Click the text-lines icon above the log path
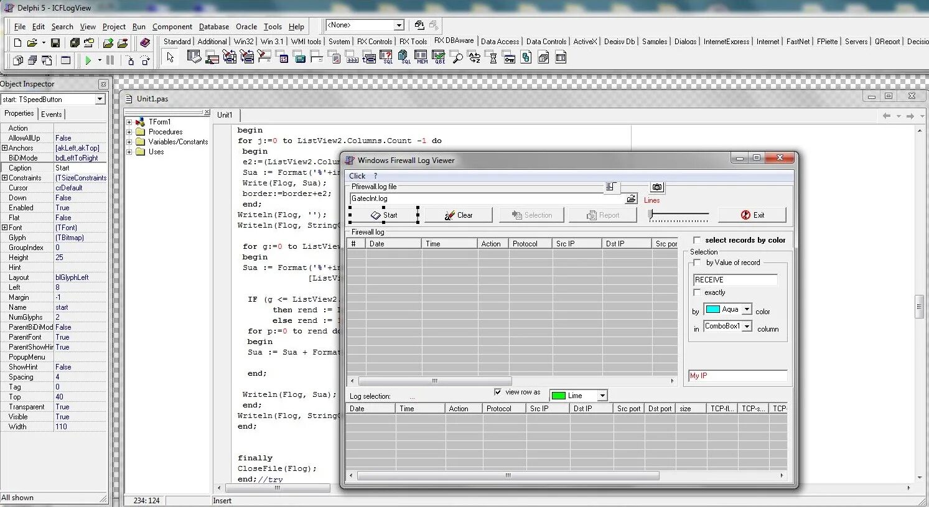 click(x=611, y=187)
